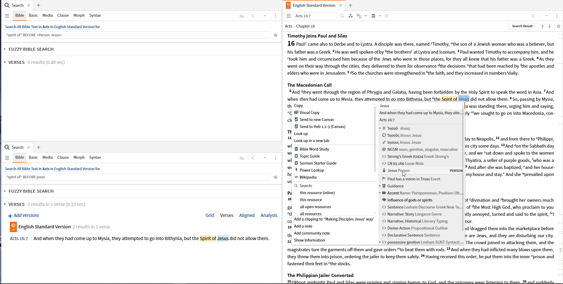Screen dimensions: 563x284
Task: Close the Search Result navigation bar
Action: point(559,26)
